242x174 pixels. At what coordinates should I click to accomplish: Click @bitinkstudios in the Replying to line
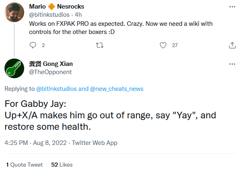click(x=57, y=89)
